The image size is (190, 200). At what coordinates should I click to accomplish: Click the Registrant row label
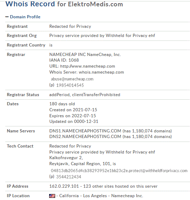coord(17,26)
